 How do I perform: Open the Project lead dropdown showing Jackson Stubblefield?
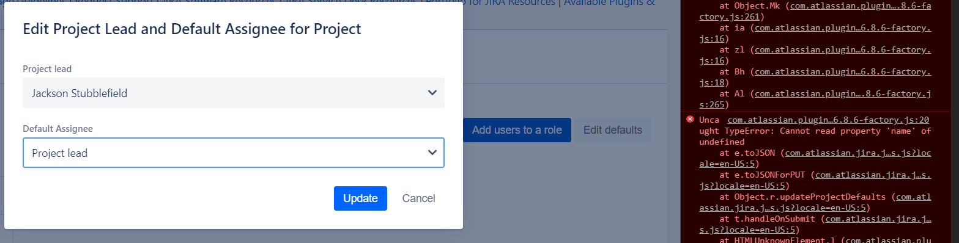coord(234,93)
